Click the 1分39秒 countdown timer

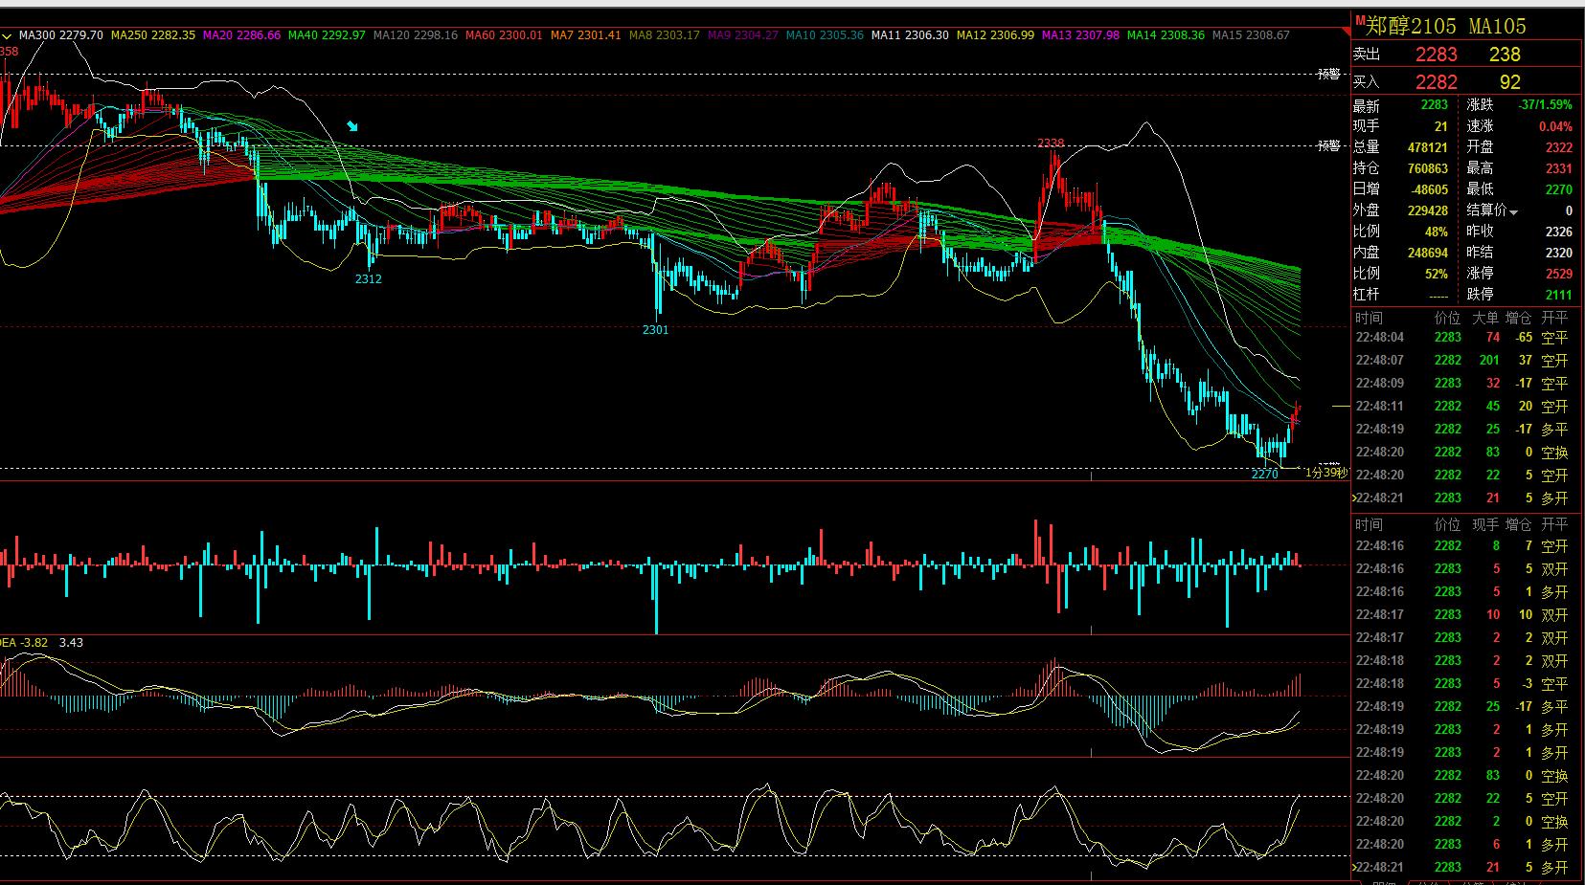pyautogui.click(x=1325, y=473)
